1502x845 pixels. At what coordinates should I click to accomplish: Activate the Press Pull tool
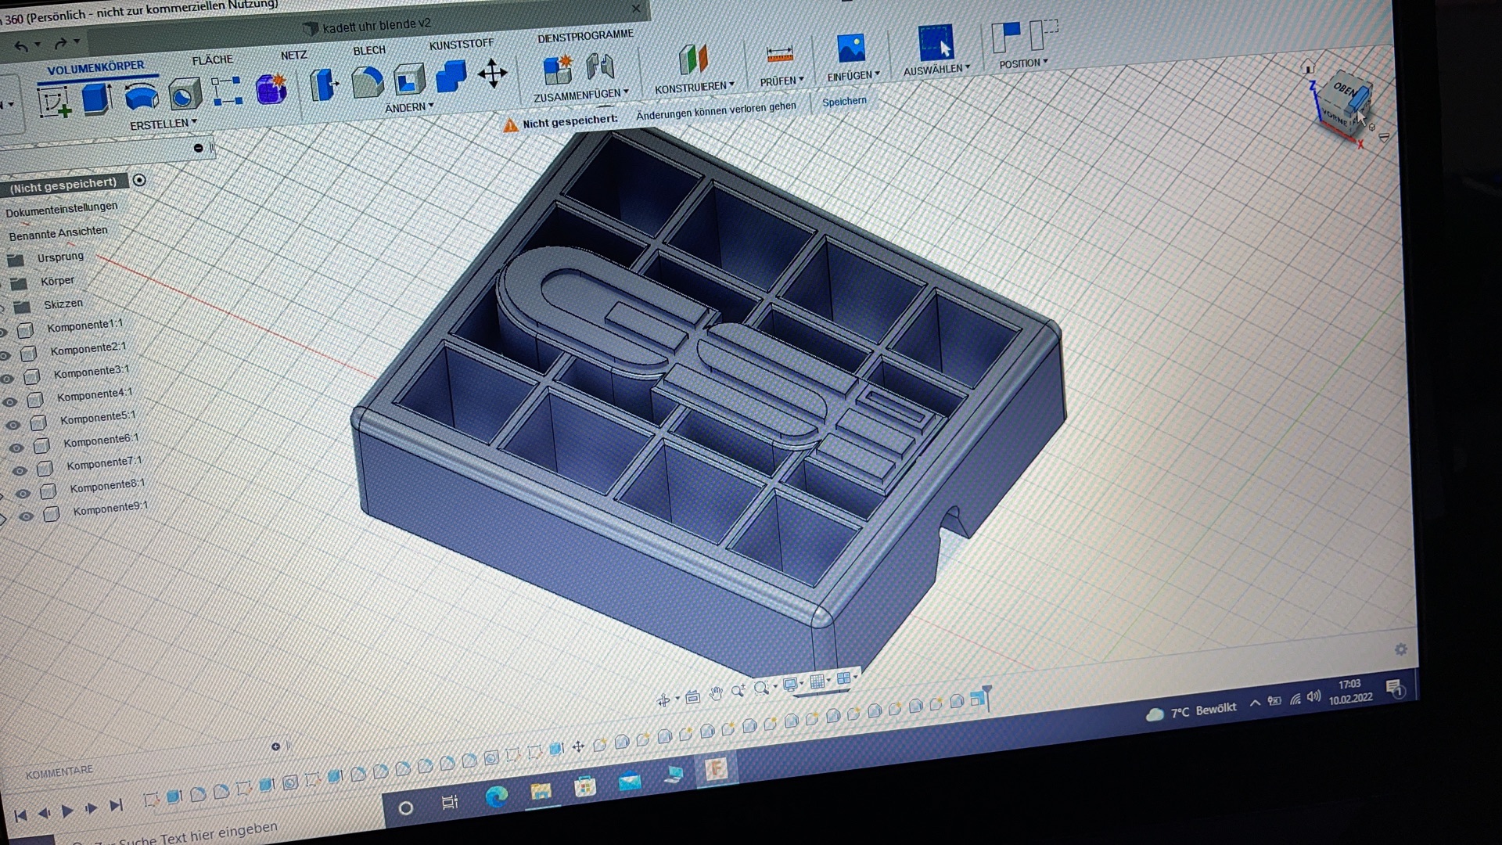pos(323,84)
